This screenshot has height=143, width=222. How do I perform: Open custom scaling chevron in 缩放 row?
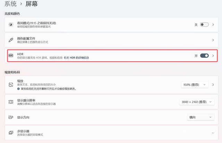pyautogui.click(x=213, y=85)
